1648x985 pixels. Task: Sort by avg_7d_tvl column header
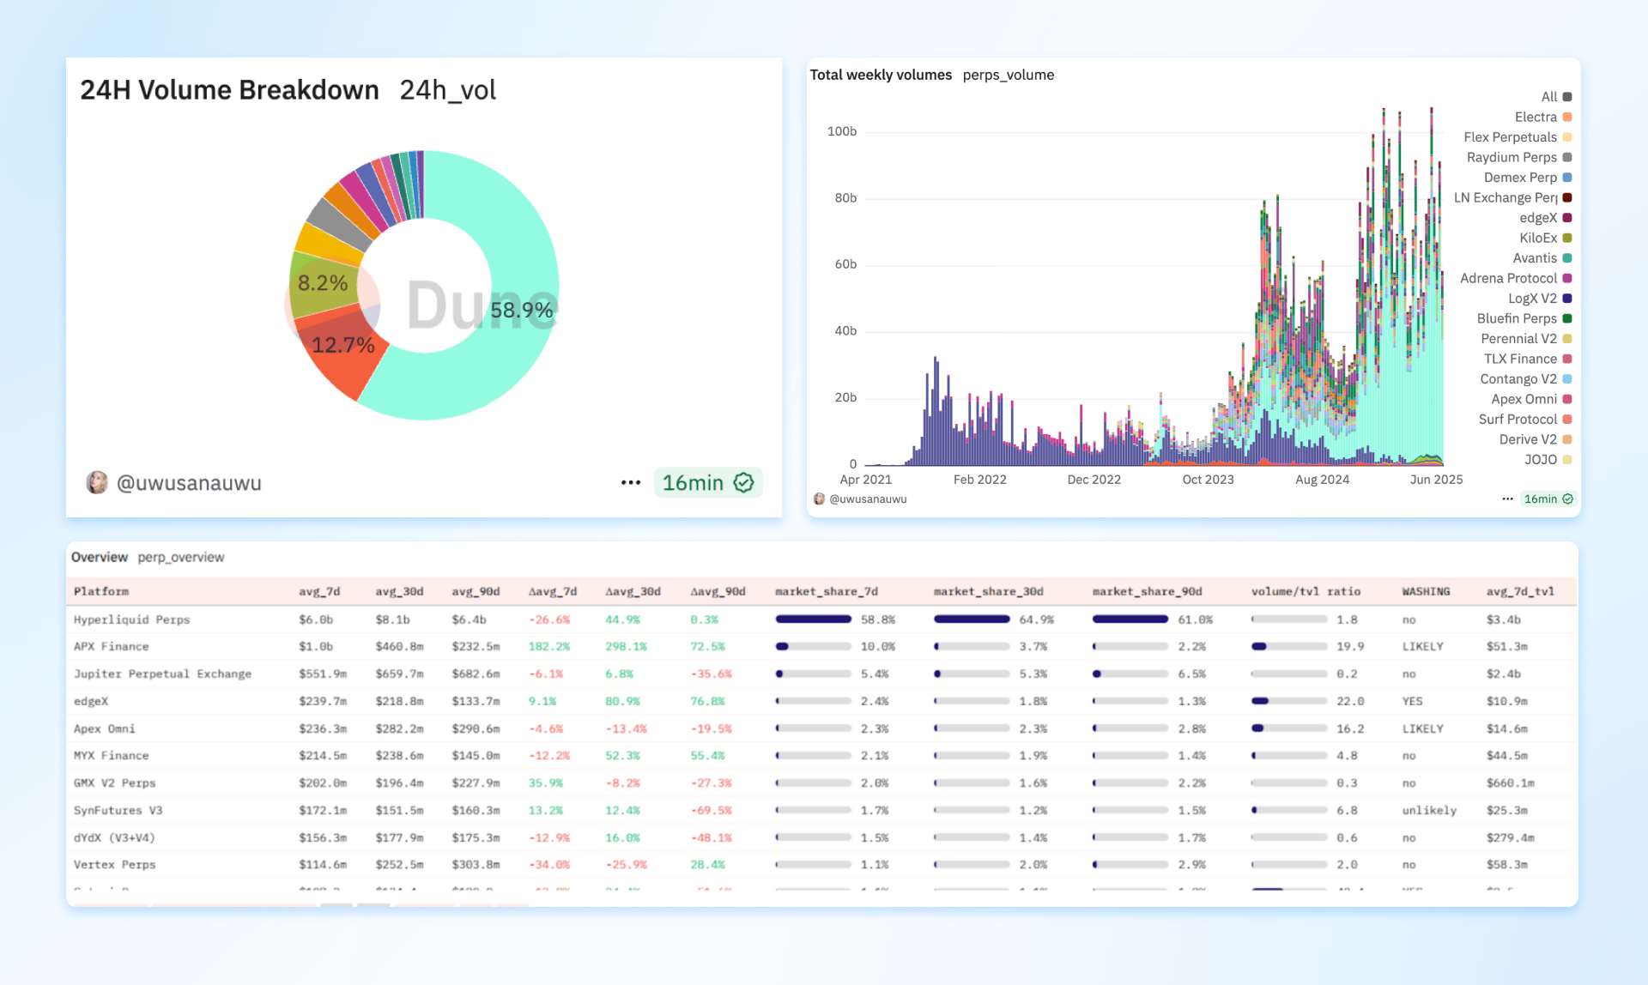1520,591
